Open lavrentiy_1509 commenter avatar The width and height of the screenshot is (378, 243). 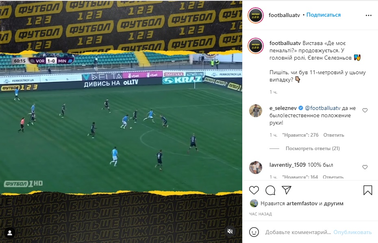[x=256, y=167]
